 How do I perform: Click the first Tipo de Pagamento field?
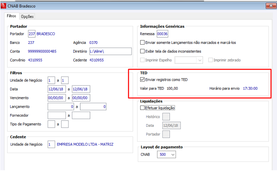(51, 124)
